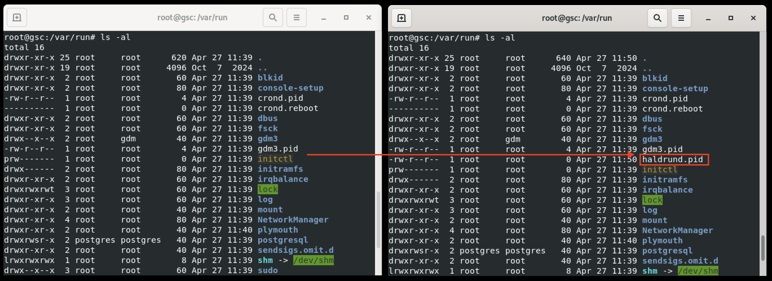
Task: Click /dev/shm target in left terminal
Action: coord(313,260)
